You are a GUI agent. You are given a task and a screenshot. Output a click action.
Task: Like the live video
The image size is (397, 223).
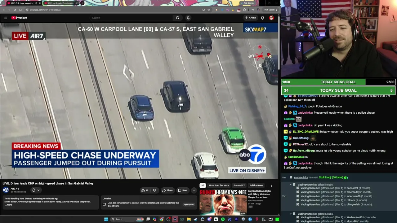pos(145,190)
